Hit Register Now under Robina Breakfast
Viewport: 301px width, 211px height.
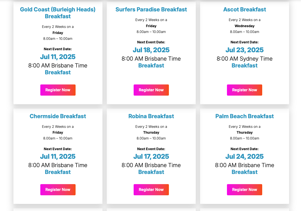[x=151, y=190]
